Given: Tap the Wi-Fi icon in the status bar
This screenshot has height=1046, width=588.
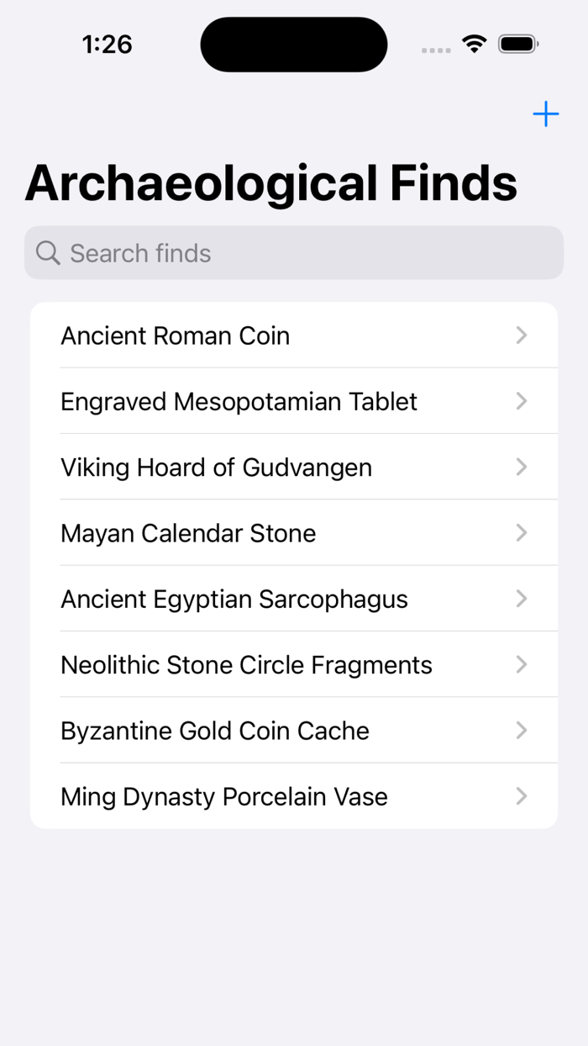Looking at the screenshot, I should coord(474,44).
